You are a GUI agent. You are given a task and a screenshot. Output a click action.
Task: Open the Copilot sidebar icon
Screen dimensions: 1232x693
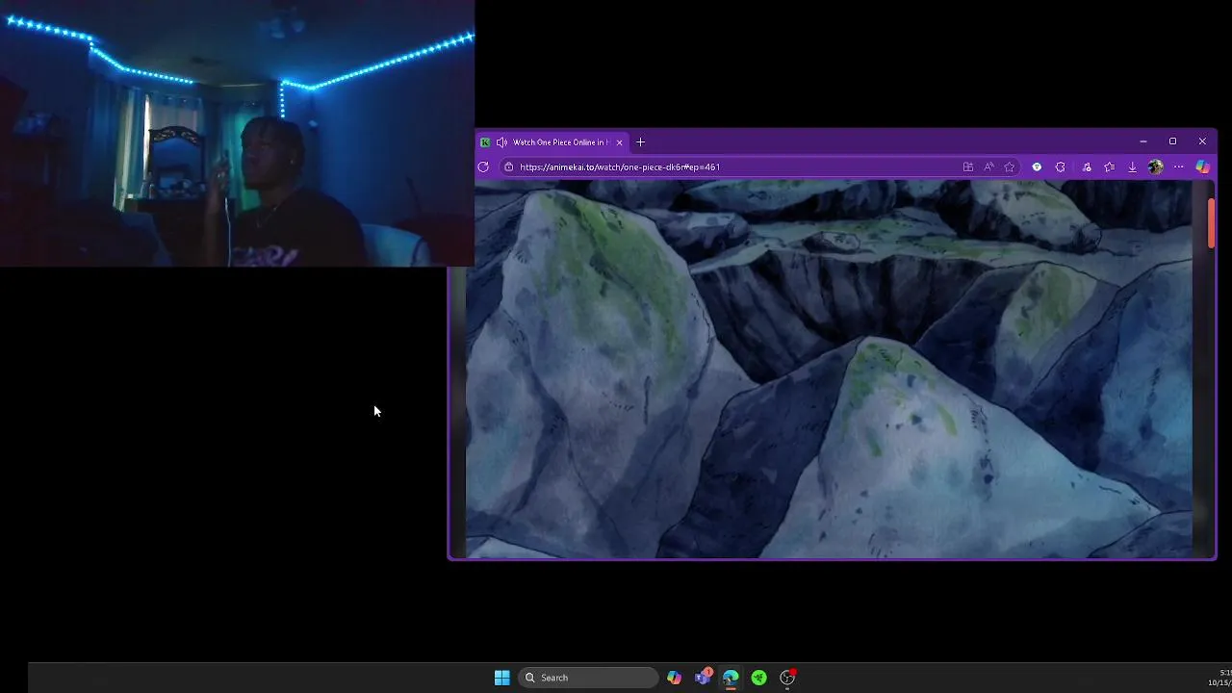tap(1202, 167)
